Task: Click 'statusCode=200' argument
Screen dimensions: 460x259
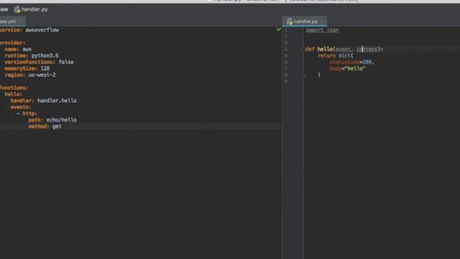Action: click(x=351, y=62)
